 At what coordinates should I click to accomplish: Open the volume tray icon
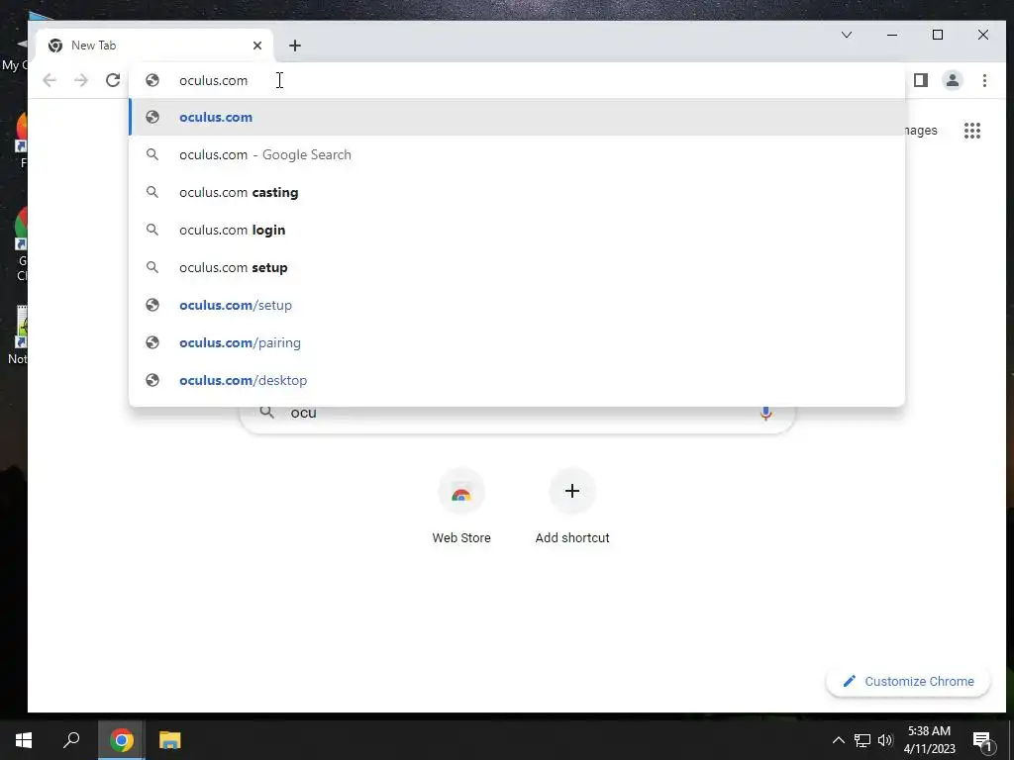coord(885,740)
